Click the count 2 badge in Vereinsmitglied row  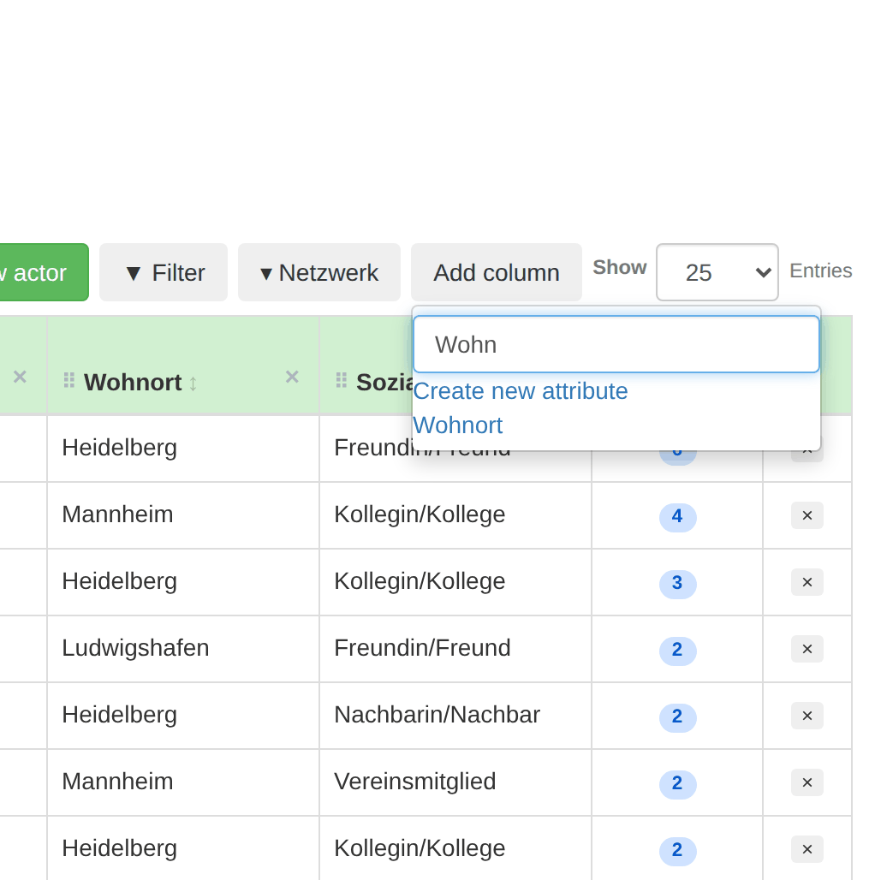coord(677,783)
